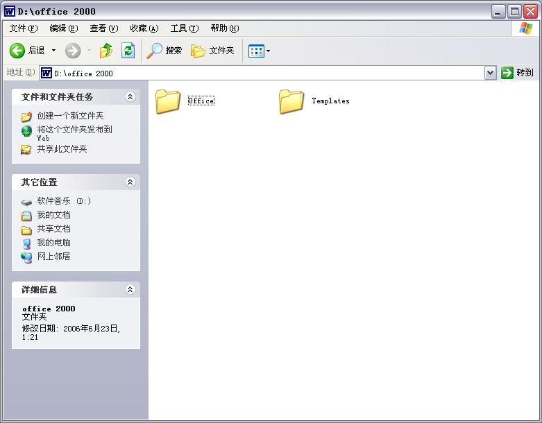Click the shared folder hand icon
This screenshot has width=542, height=423.
26,150
